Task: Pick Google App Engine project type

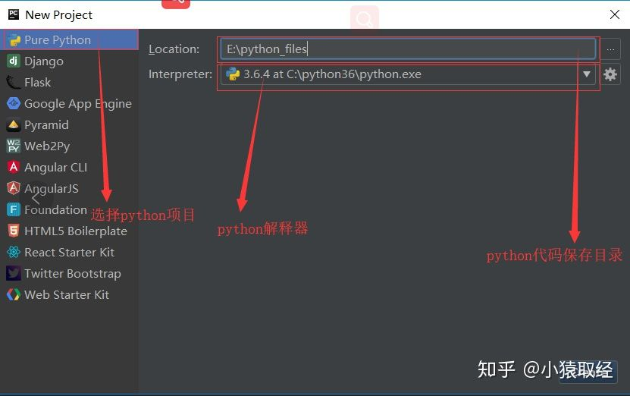Action: click(69, 104)
